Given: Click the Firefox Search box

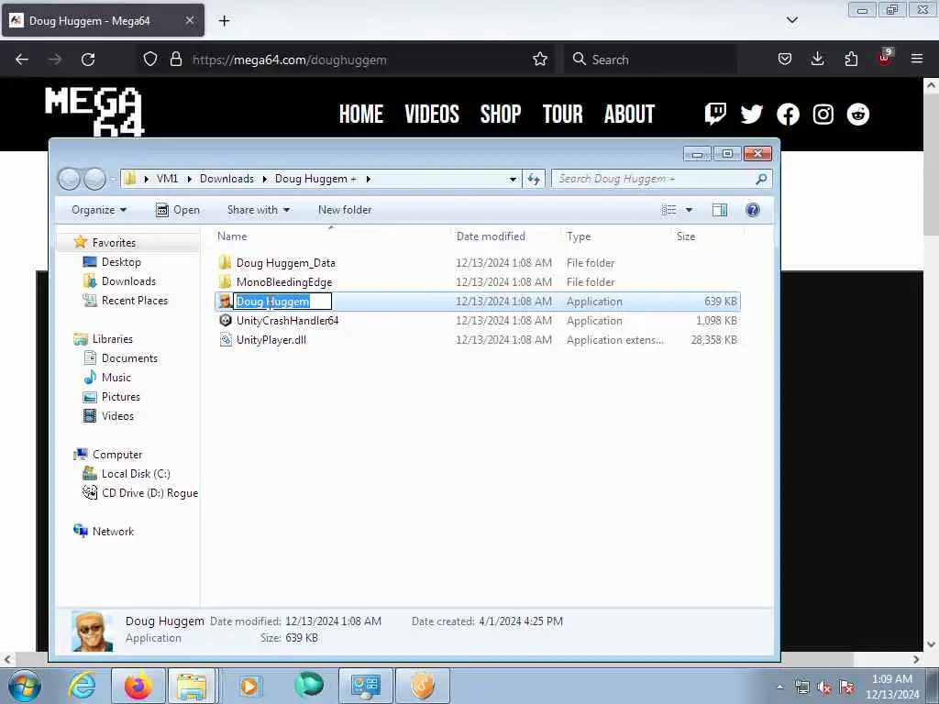Looking at the screenshot, I should pyautogui.click(x=650, y=60).
